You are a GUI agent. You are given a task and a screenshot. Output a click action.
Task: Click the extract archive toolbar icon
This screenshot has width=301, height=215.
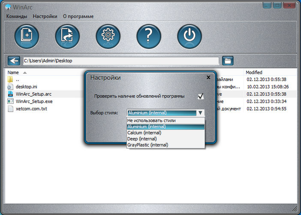[67, 36]
